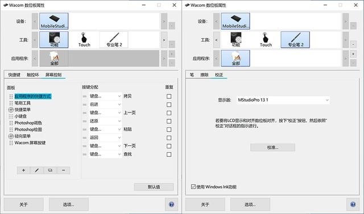The height and width of the screenshot is (214, 364).
Task: Toggle repeat checkbox for 还原 row
Action: 169,121
